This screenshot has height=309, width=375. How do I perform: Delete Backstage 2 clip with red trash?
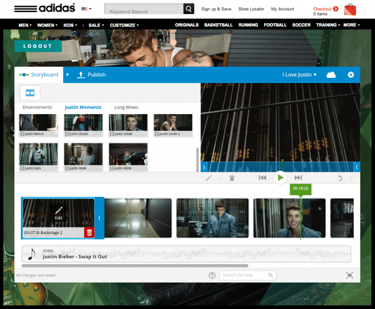[89, 233]
